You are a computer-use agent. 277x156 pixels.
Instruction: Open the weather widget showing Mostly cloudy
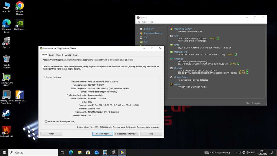pos(217,152)
